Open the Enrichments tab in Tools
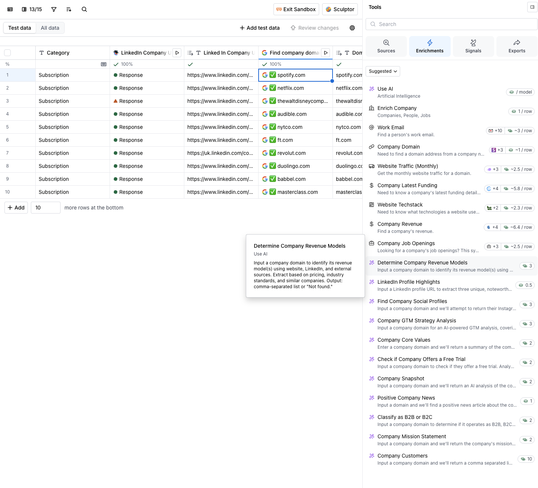Viewport: 538px width, 488px height. 430,46
